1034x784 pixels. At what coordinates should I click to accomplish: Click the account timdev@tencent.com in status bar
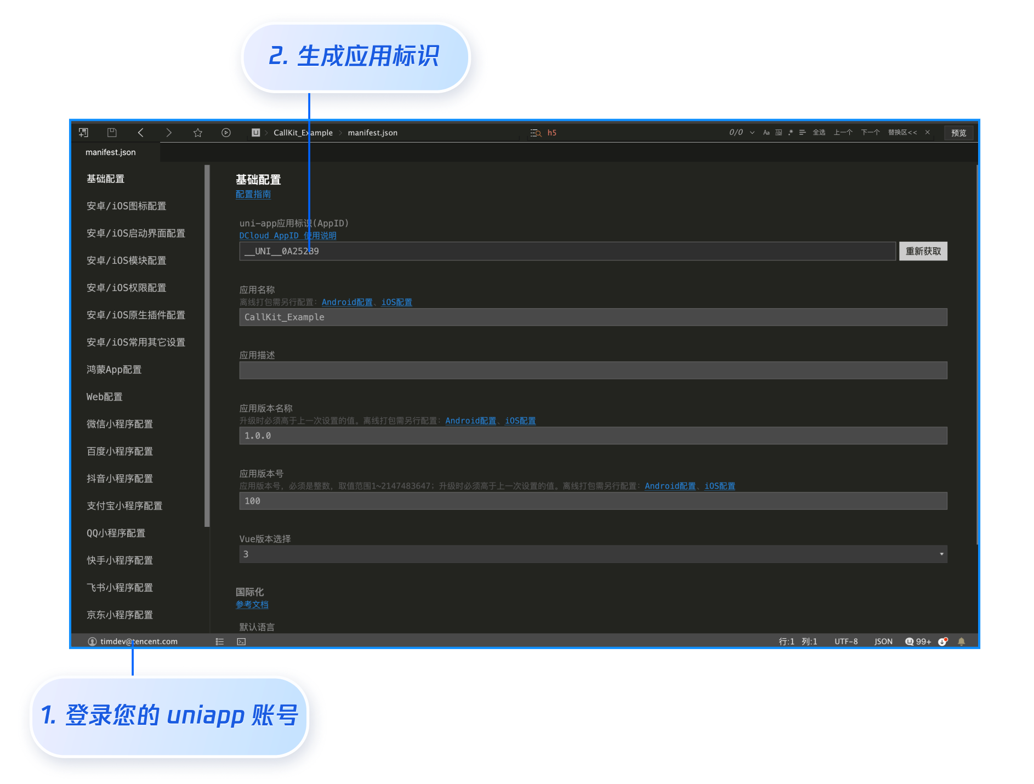pos(133,641)
